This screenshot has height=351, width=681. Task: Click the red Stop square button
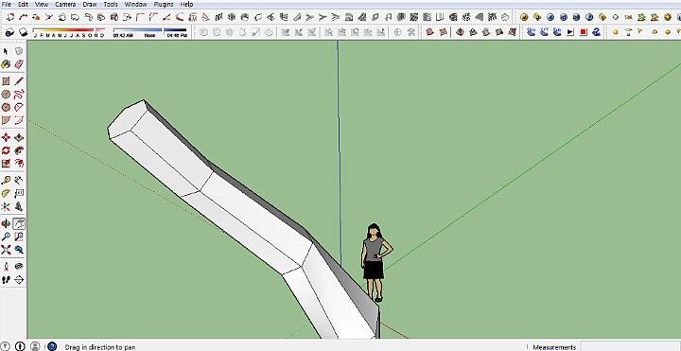(x=584, y=32)
